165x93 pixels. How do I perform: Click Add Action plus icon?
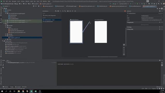(160, 27)
